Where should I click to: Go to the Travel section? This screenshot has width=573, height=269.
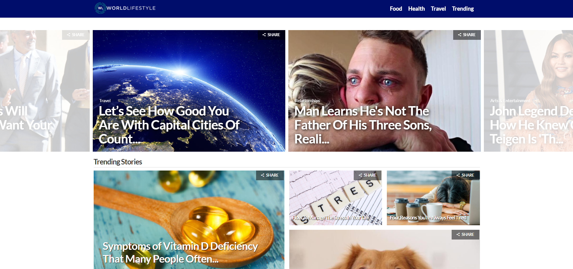click(438, 9)
